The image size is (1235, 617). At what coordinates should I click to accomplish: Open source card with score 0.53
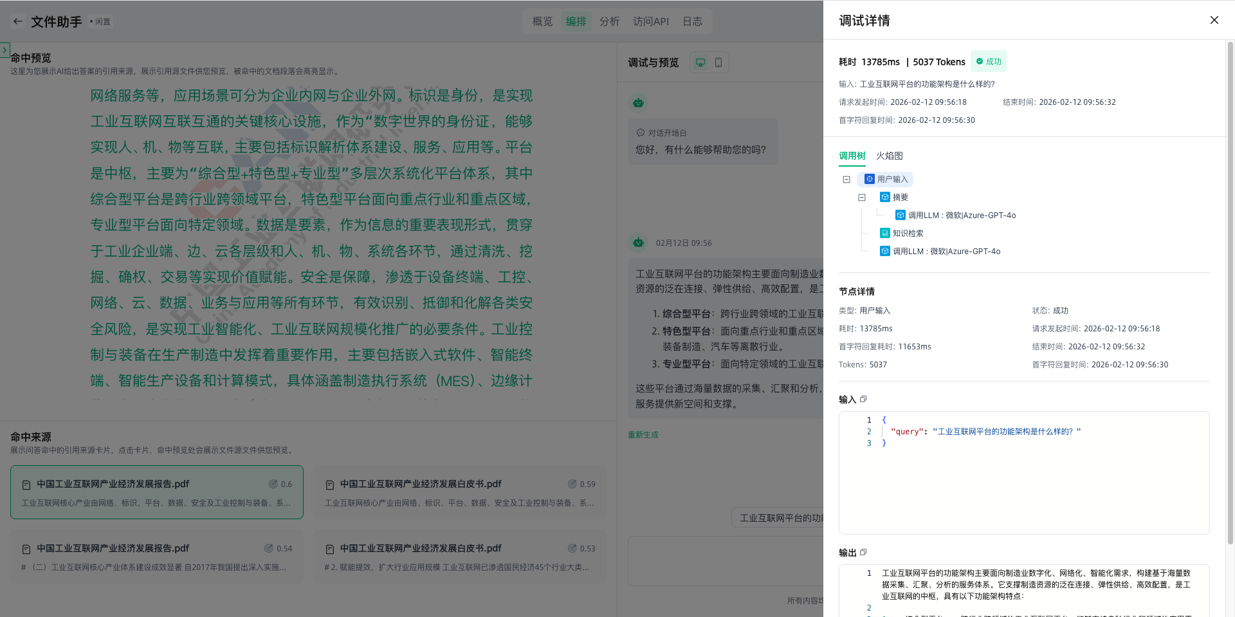(x=460, y=557)
